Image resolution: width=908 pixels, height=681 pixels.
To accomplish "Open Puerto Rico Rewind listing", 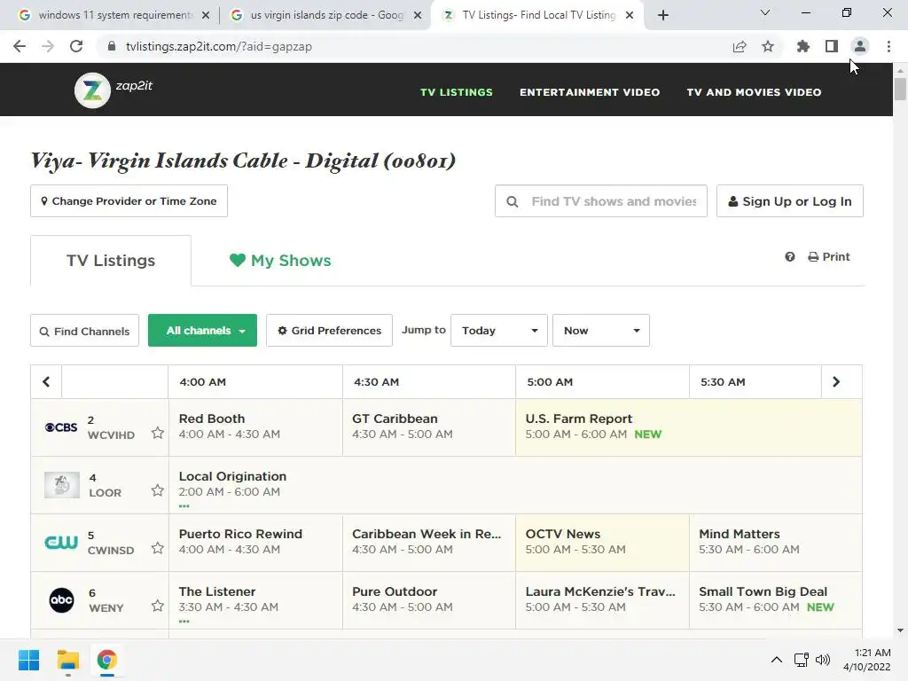I will [x=255, y=543].
